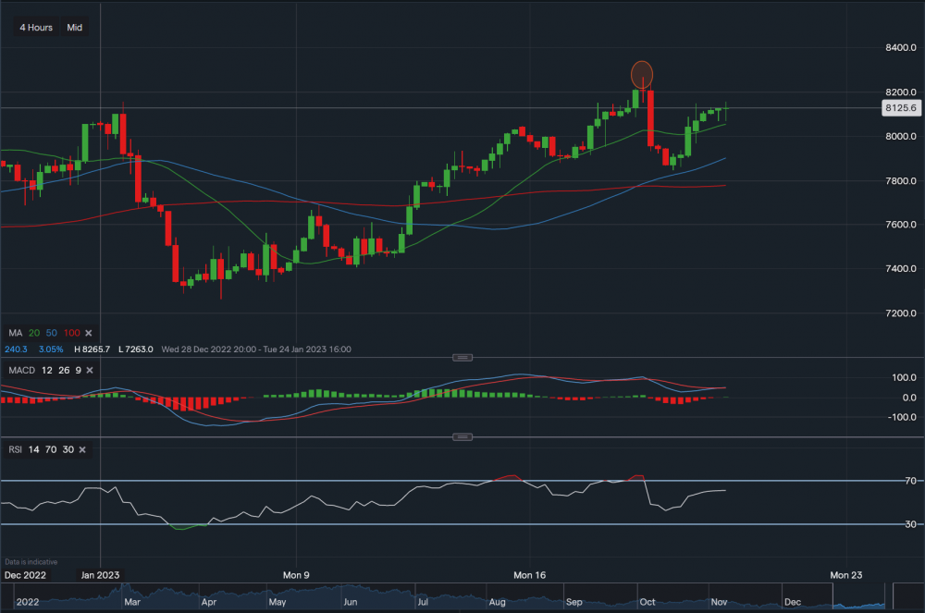Click the orange ellipse annotation on the chart
The height and width of the screenshot is (613, 925).
[x=642, y=74]
